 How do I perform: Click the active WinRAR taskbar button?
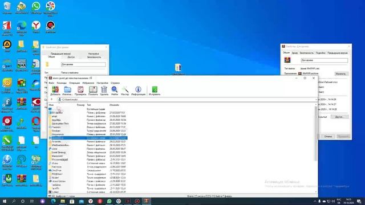click(147, 201)
